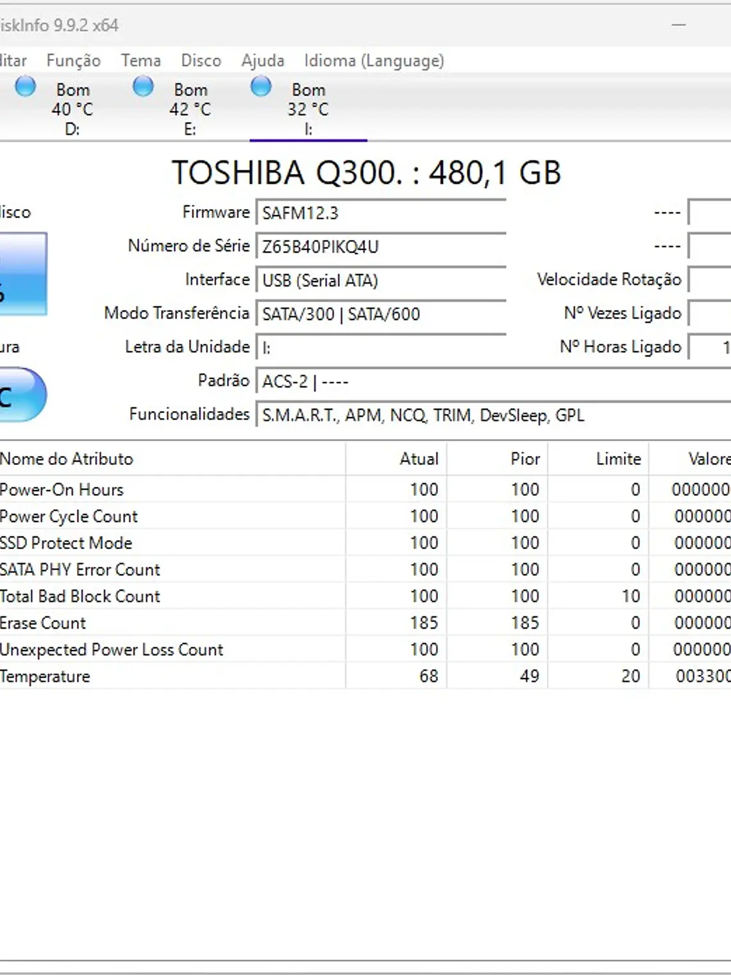Click the Velocidade Rotação value box
The width and height of the screenshot is (731, 975).
pos(709,280)
